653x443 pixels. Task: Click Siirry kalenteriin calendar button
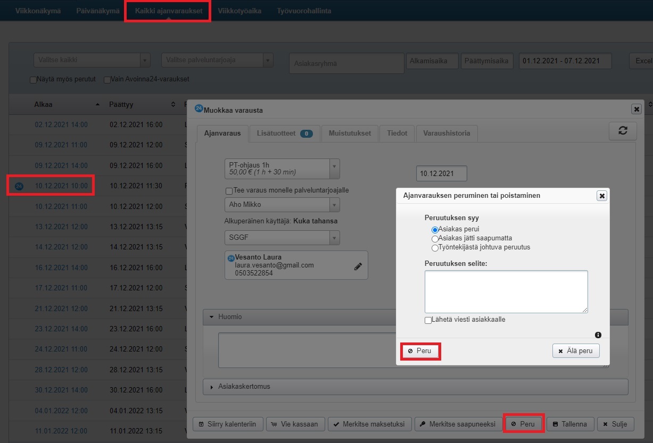tap(228, 424)
